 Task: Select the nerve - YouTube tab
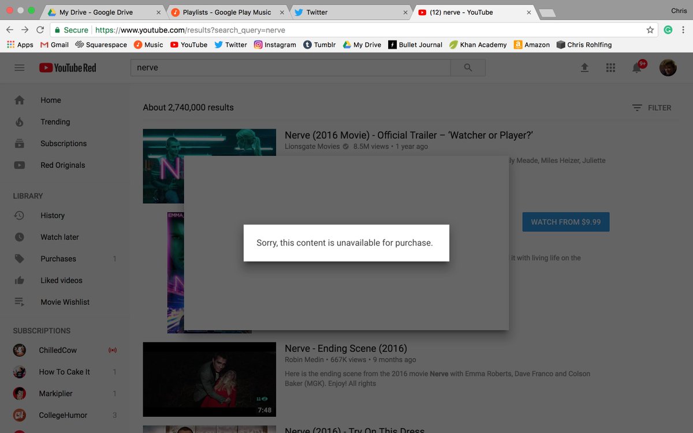pos(474,12)
